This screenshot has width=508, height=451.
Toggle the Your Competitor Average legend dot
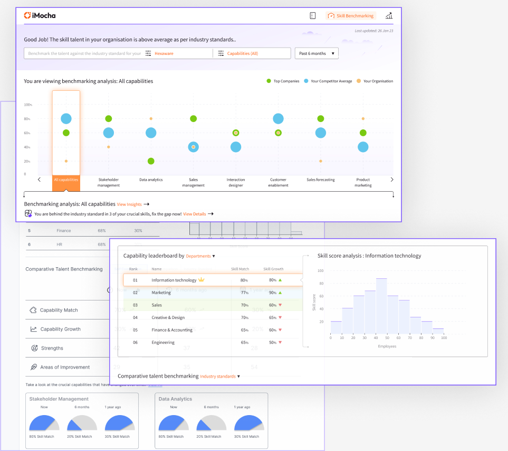(x=306, y=81)
